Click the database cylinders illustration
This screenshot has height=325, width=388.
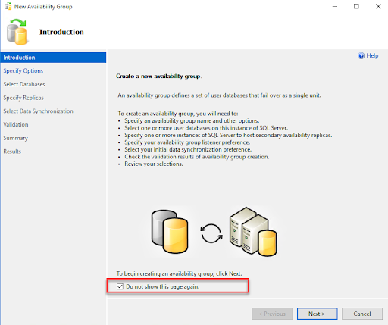[x=170, y=232]
